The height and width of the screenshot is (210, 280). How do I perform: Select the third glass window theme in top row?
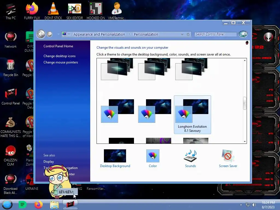click(x=191, y=69)
